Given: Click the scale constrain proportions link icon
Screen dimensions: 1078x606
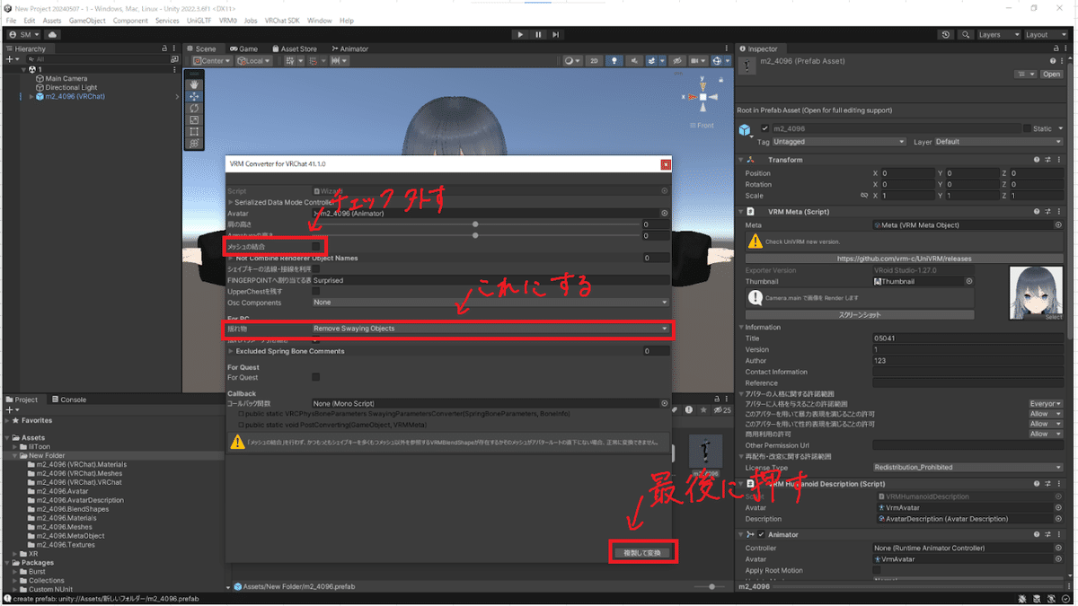Looking at the screenshot, I should (x=863, y=195).
